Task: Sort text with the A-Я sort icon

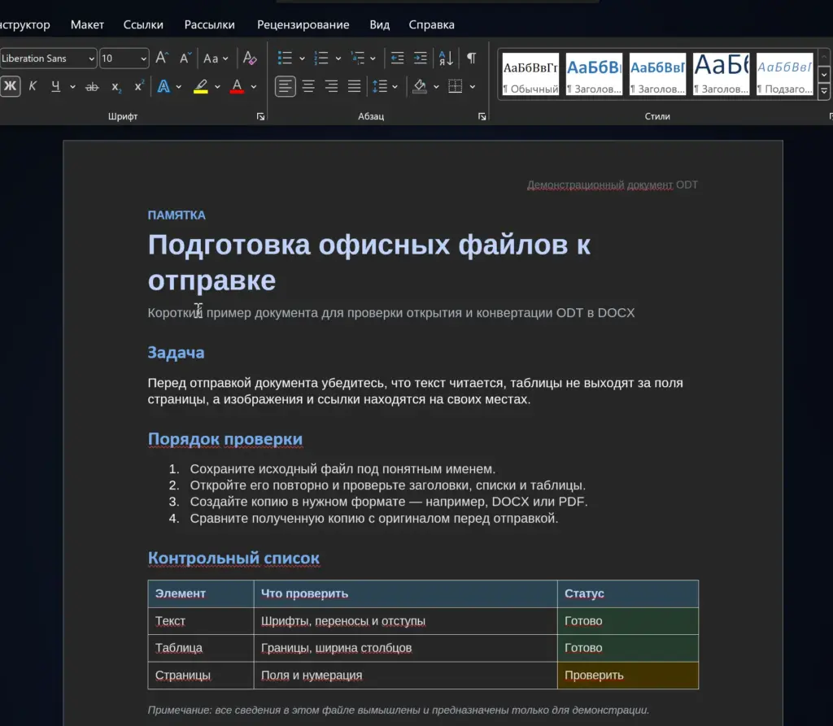Action: [447, 58]
